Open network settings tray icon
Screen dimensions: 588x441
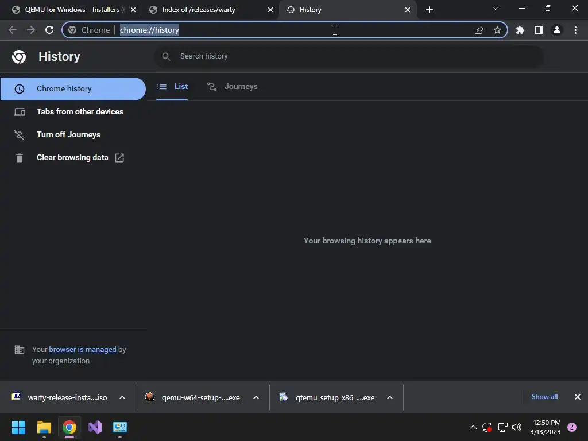[502, 427]
